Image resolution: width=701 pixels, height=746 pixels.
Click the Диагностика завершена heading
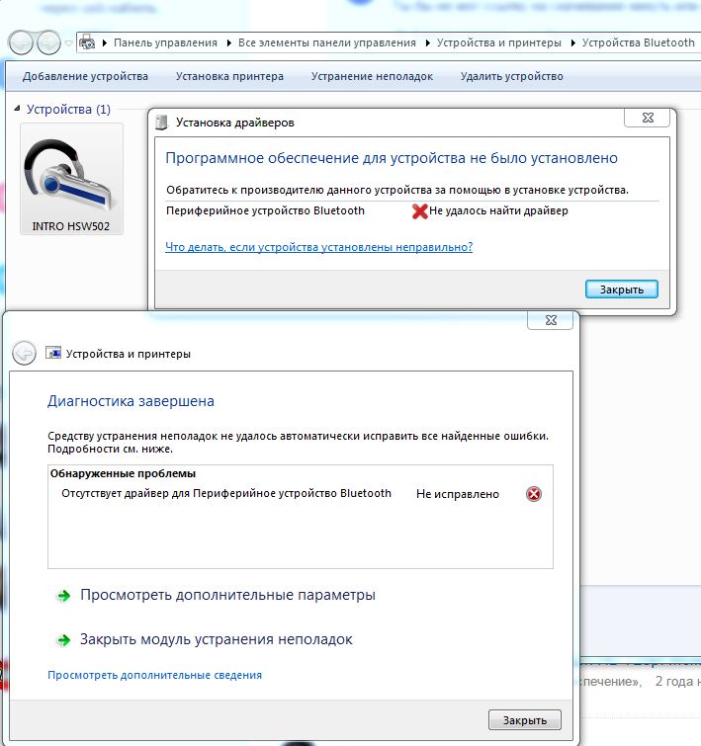[x=131, y=401]
